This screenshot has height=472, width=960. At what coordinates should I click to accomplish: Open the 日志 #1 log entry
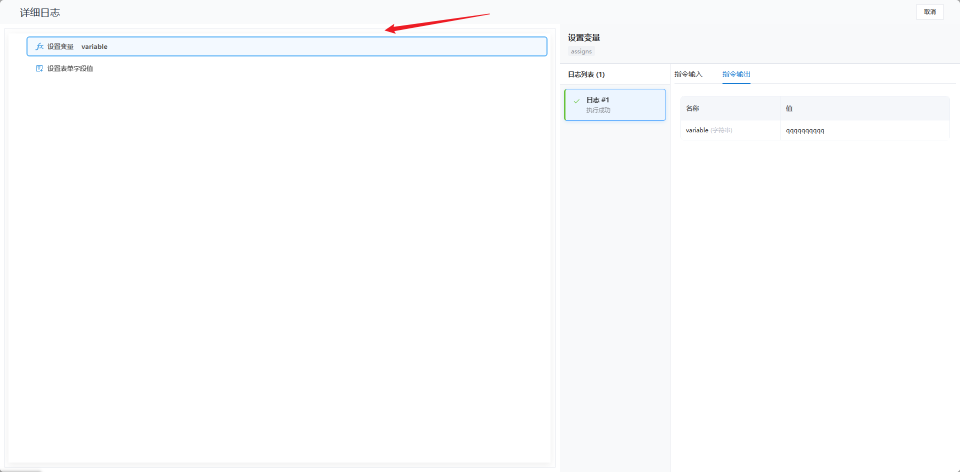pyautogui.click(x=615, y=105)
